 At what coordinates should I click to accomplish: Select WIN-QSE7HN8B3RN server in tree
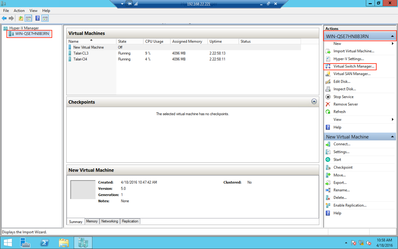(32, 34)
